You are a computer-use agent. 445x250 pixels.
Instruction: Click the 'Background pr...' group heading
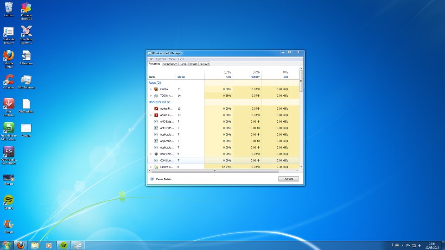click(161, 102)
